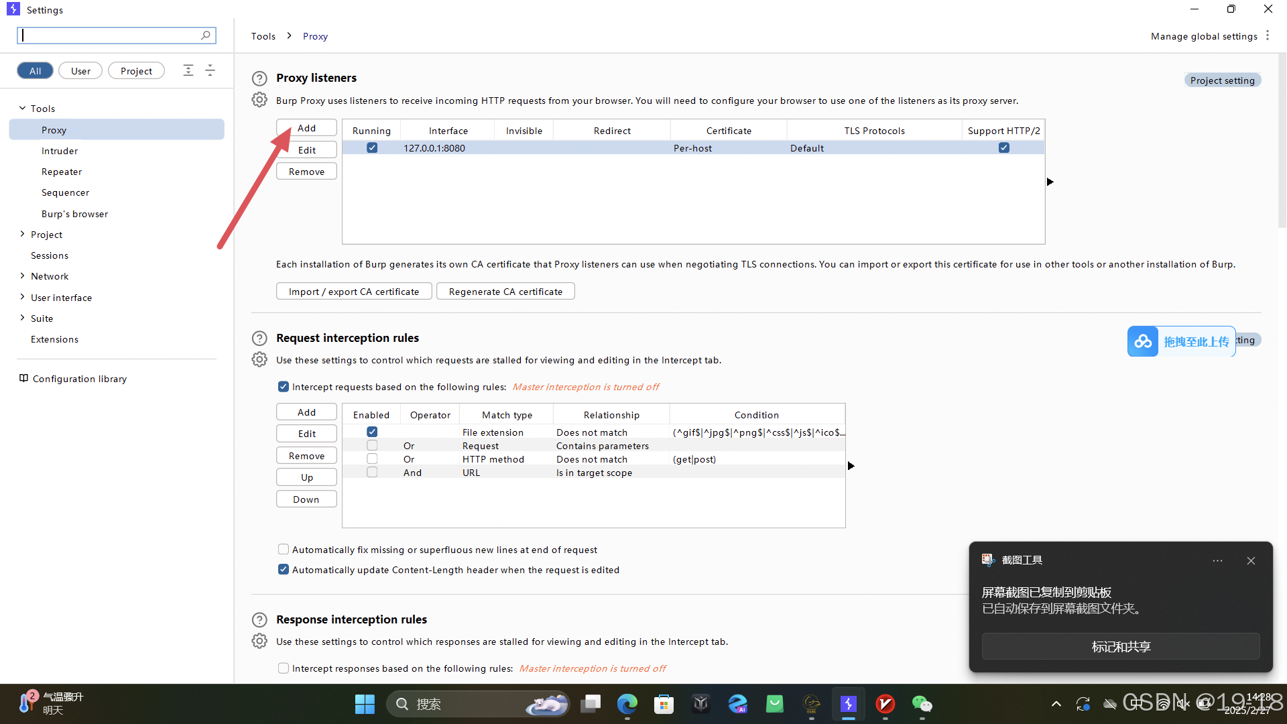Image resolution: width=1287 pixels, height=724 pixels.
Task: Open Configuration library book icon
Action: (x=23, y=379)
